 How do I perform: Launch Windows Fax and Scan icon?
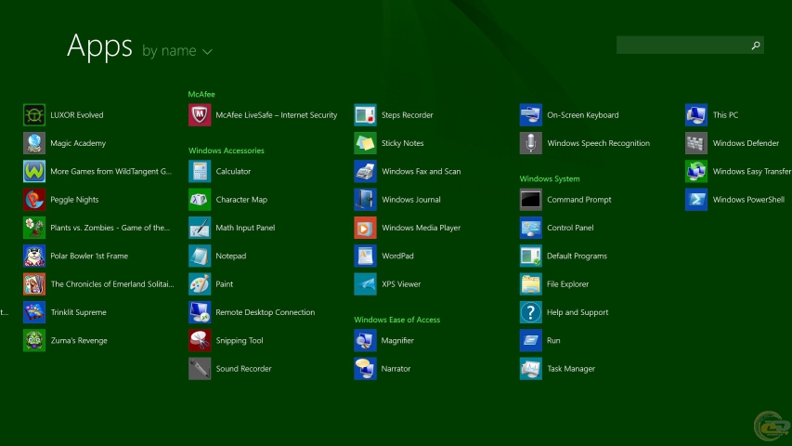tap(365, 171)
